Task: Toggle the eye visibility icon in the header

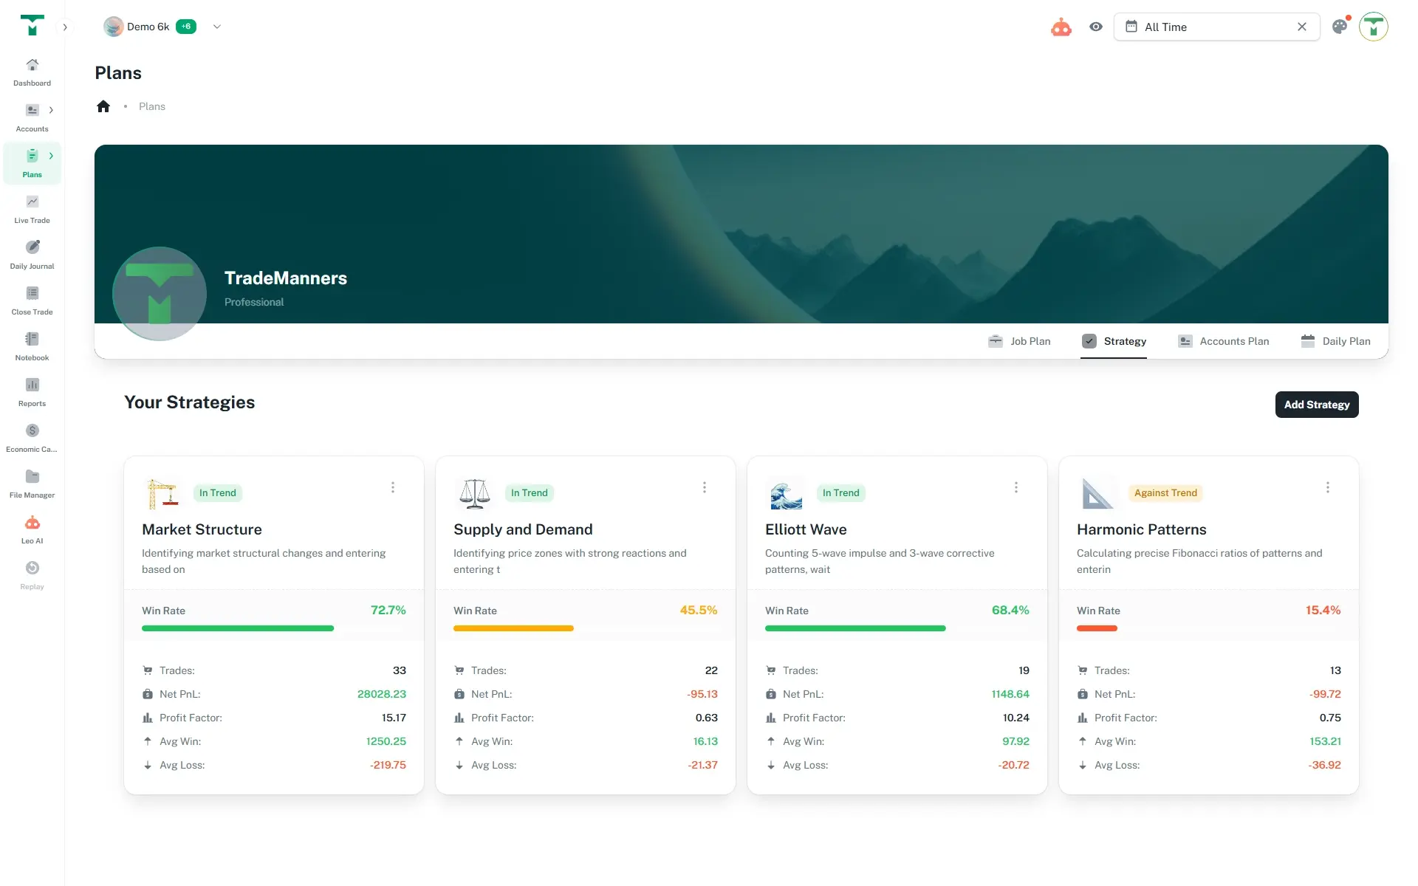Action: point(1096,27)
